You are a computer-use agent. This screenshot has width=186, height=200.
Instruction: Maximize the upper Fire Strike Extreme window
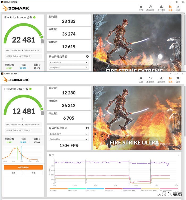[177, 2]
